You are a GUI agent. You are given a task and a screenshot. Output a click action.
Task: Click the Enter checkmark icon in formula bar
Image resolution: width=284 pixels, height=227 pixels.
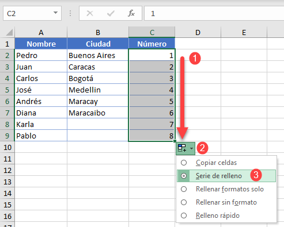111,13
